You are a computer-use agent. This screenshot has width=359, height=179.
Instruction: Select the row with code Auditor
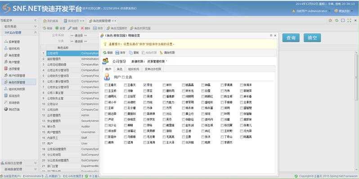click(70, 126)
